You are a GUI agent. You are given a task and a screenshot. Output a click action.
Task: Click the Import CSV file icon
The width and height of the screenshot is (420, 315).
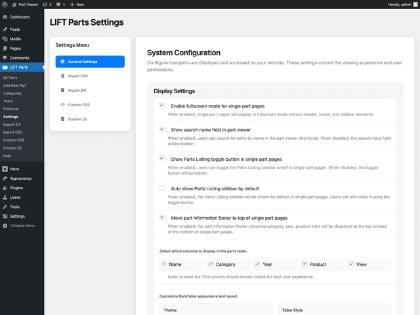click(62, 76)
